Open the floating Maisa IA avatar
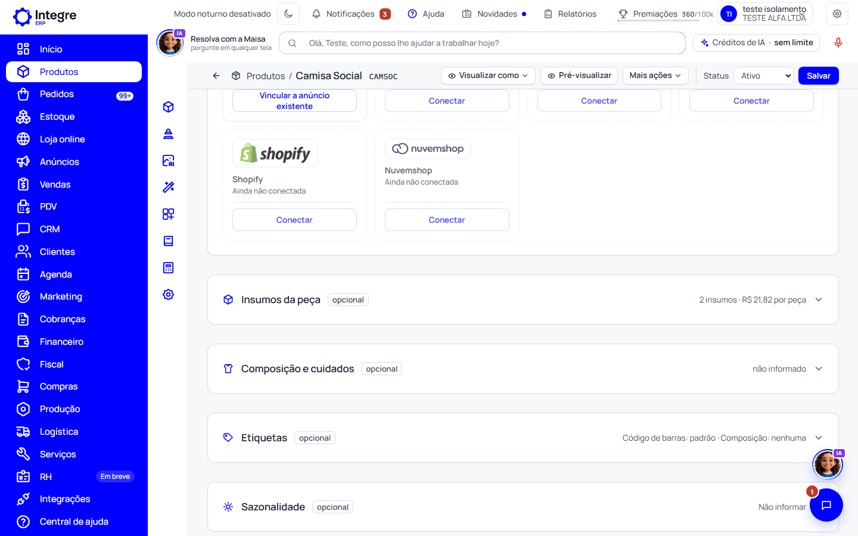Image resolution: width=858 pixels, height=536 pixels. [x=828, y=464]
